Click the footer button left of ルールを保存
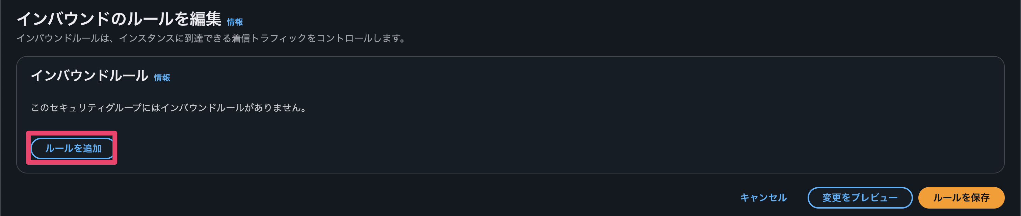 [x=860, y=197]
